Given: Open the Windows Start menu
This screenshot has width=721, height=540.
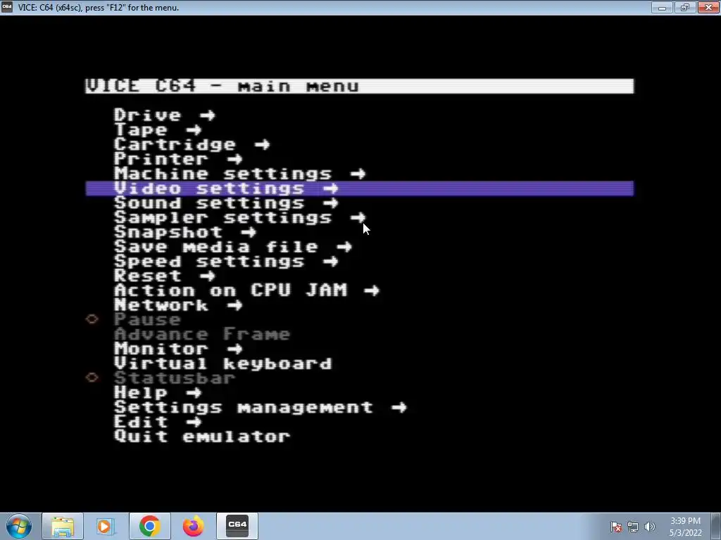Looking at the screenshot, I should click(x=19, y=526).
